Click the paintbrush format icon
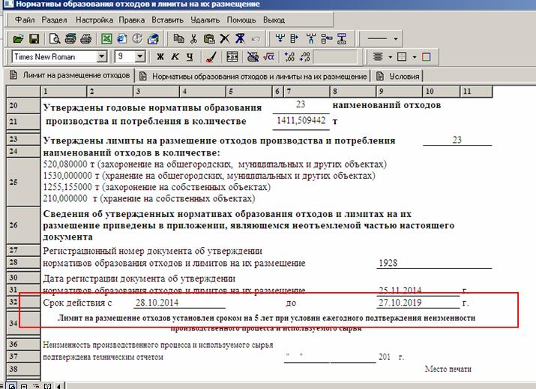Image resolution: width=536 pixels, height=389 pixels. (211, 57)
